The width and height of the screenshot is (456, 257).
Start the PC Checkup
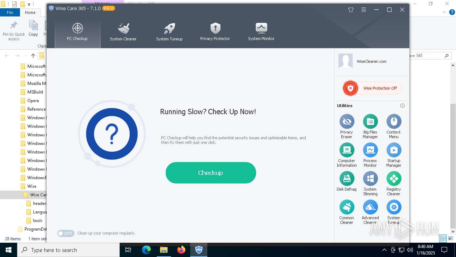(211, 173)
